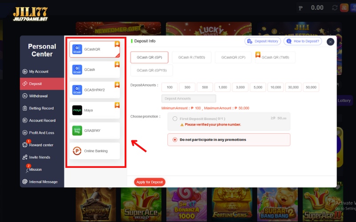
Task: Open Betting Record in the sidebar
Action: (x=42, y=108)
